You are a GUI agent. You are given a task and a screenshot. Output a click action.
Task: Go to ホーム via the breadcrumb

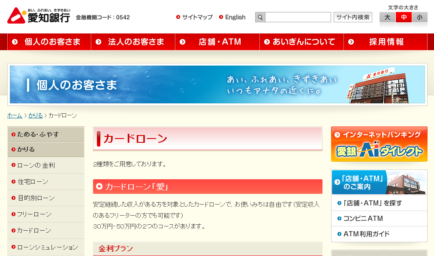(15, 115)
